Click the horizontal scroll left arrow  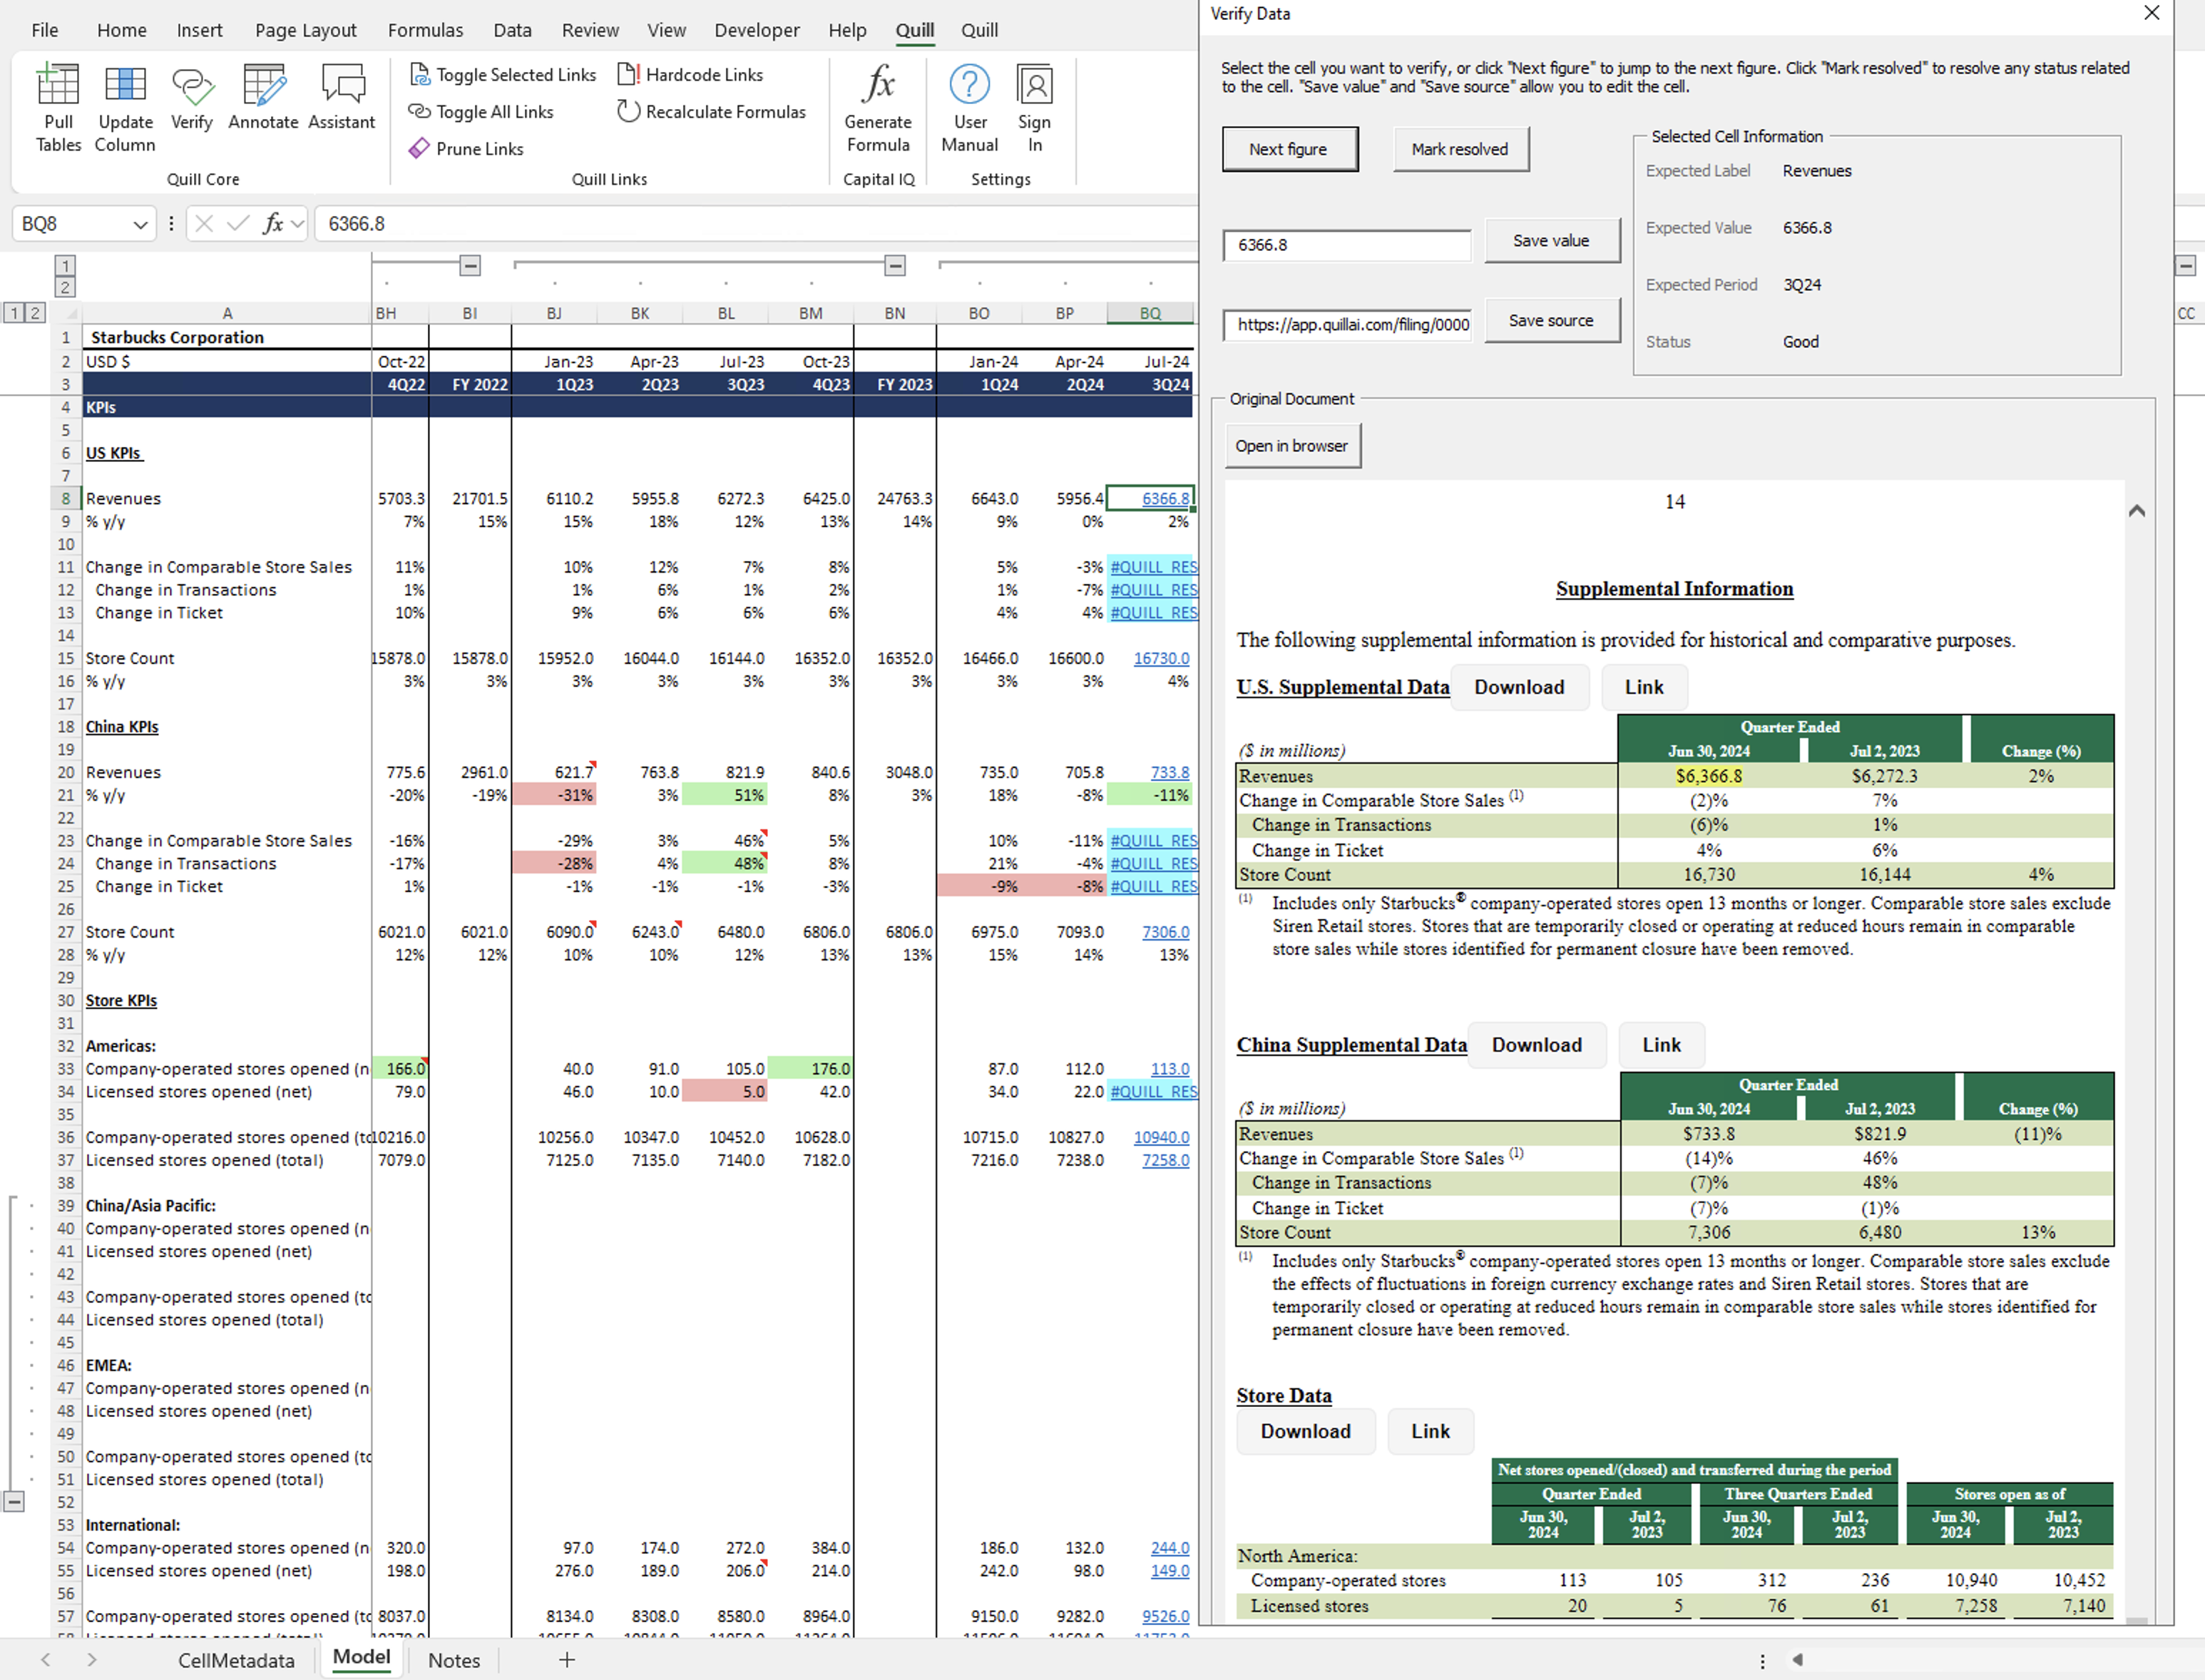click(1798, 1660)
